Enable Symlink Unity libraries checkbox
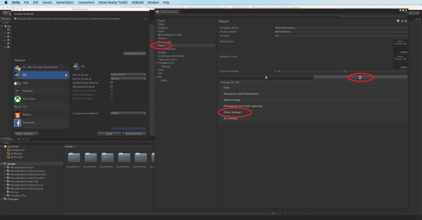This screenshot has width=422, height=220. tap(111, 83)
